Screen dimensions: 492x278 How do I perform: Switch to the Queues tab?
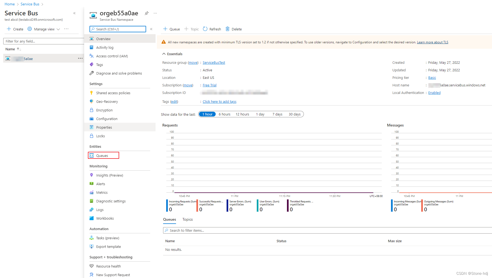point(170,220)
